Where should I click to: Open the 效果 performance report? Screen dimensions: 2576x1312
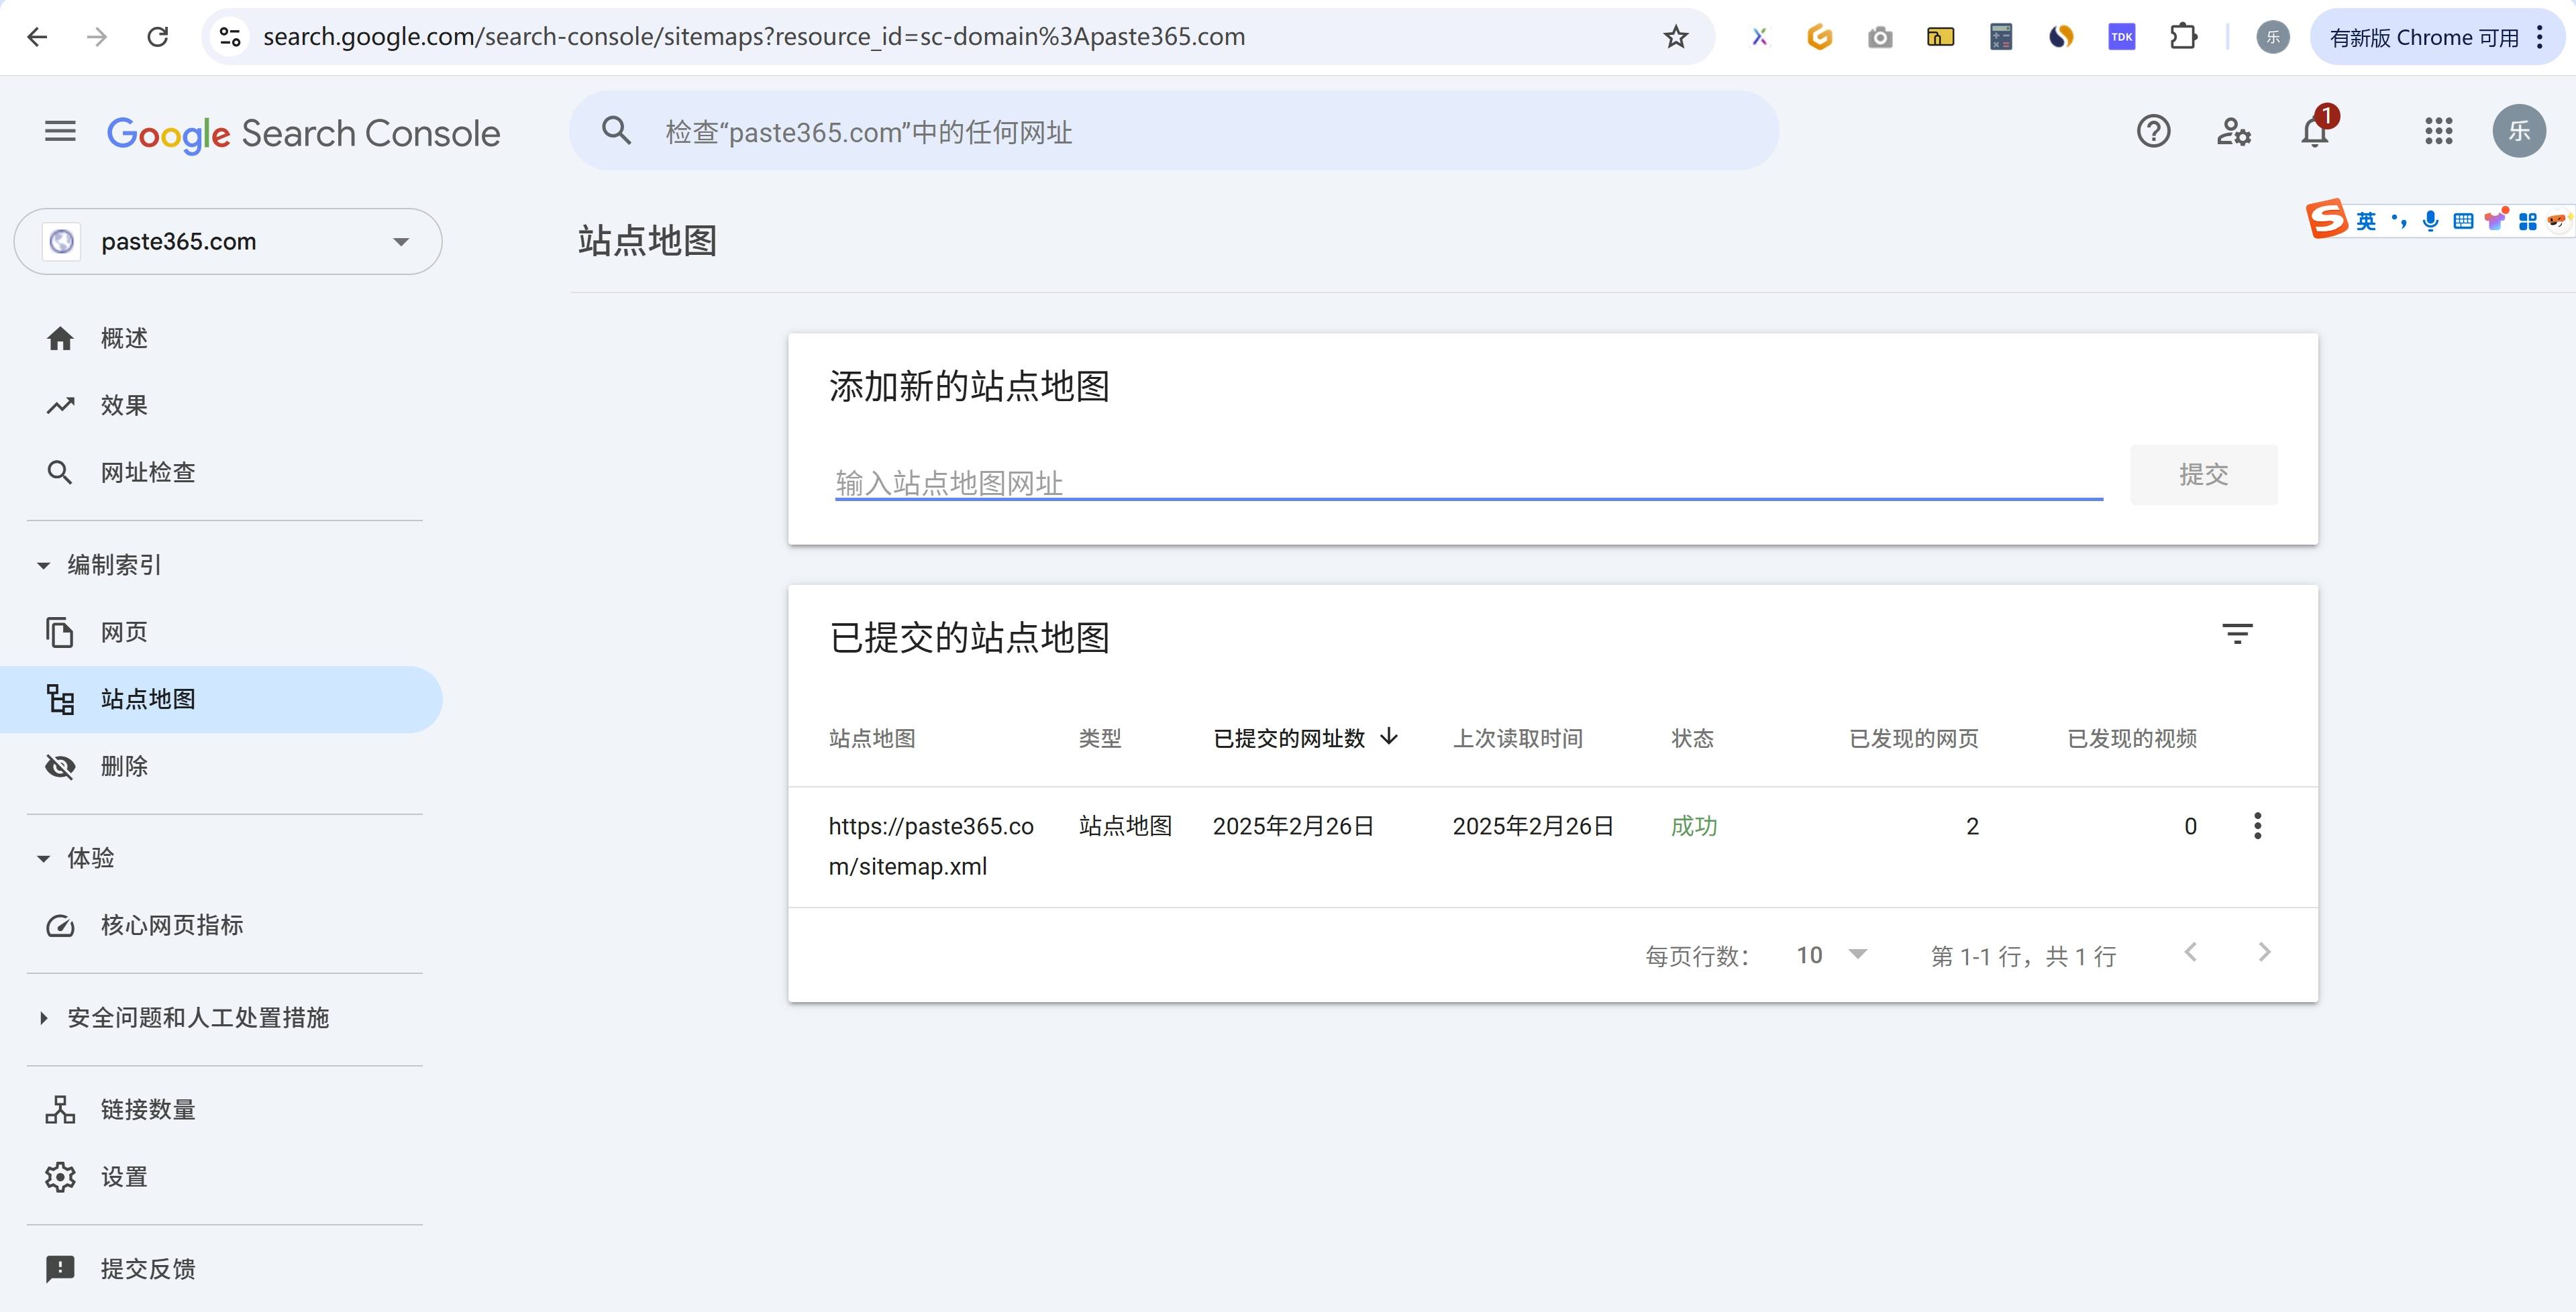click(x=221, y=406)
